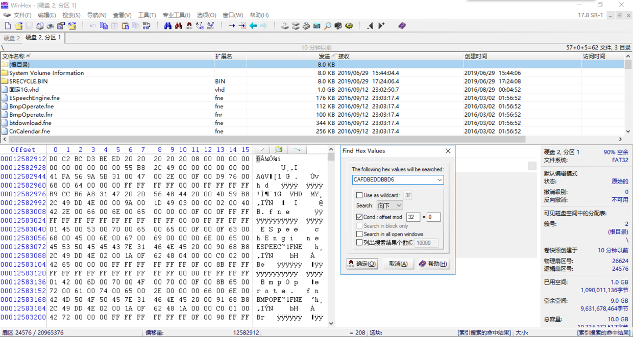Select the 硬盘 2, 分区 1 tab
This screenshot has width=633, height=337.
coord(43,38)
